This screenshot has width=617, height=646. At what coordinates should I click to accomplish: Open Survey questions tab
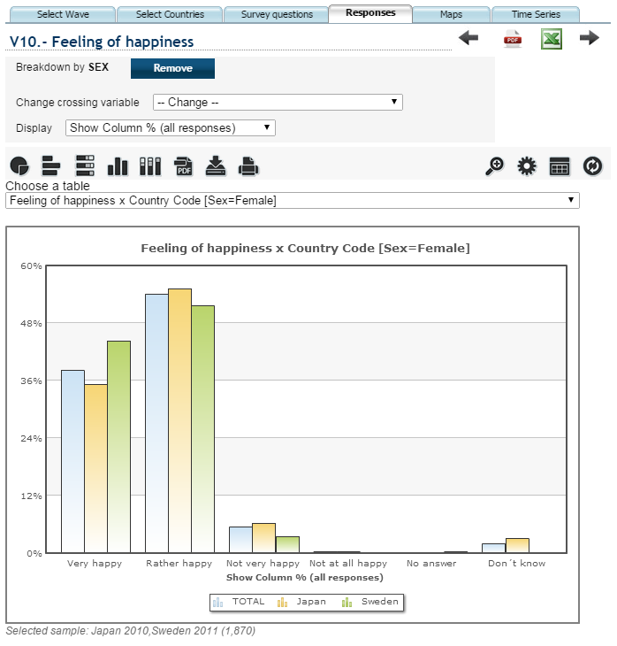[277, 14]
